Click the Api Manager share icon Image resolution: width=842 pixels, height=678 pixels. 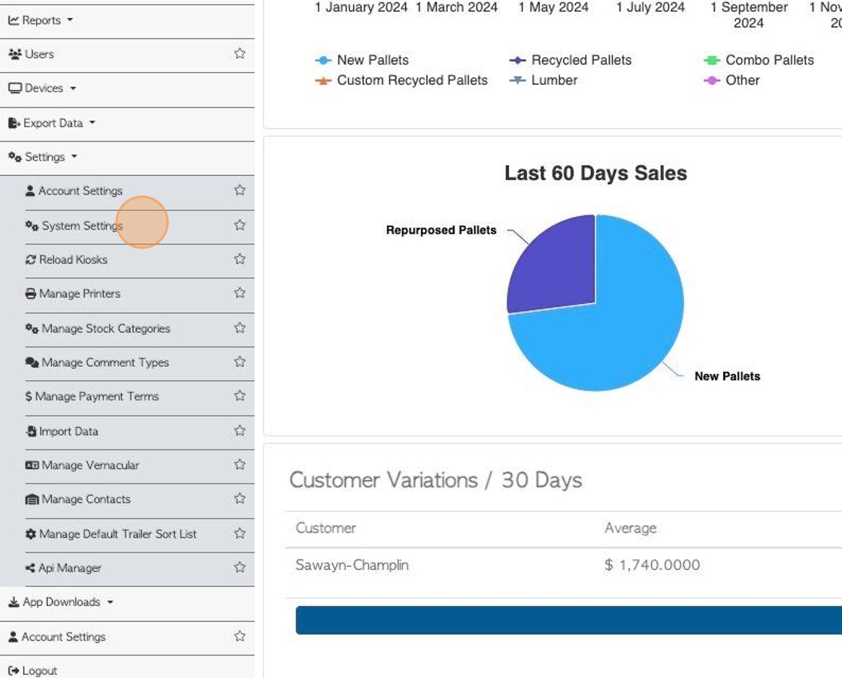point(30,568)
